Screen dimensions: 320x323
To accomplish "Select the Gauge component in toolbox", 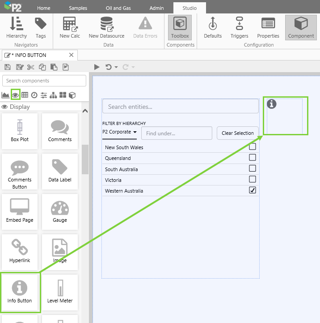I will point(59,211).
